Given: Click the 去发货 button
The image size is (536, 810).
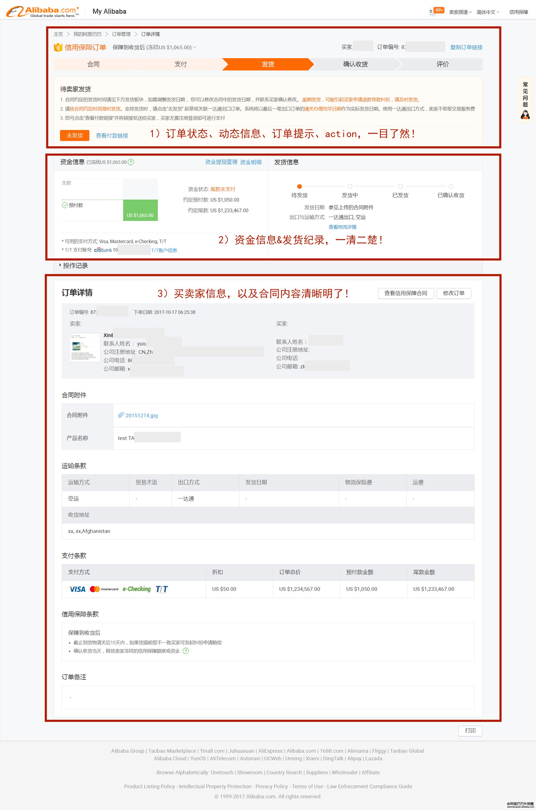Looking at the screenshot, I should click(74, 135).
